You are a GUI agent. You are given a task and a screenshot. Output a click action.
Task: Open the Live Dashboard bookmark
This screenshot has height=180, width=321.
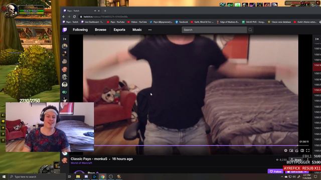pos(92,22)
